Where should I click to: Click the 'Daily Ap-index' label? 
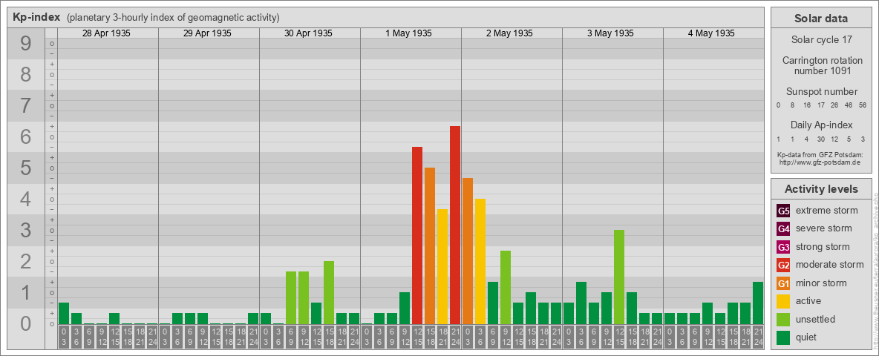821,125
